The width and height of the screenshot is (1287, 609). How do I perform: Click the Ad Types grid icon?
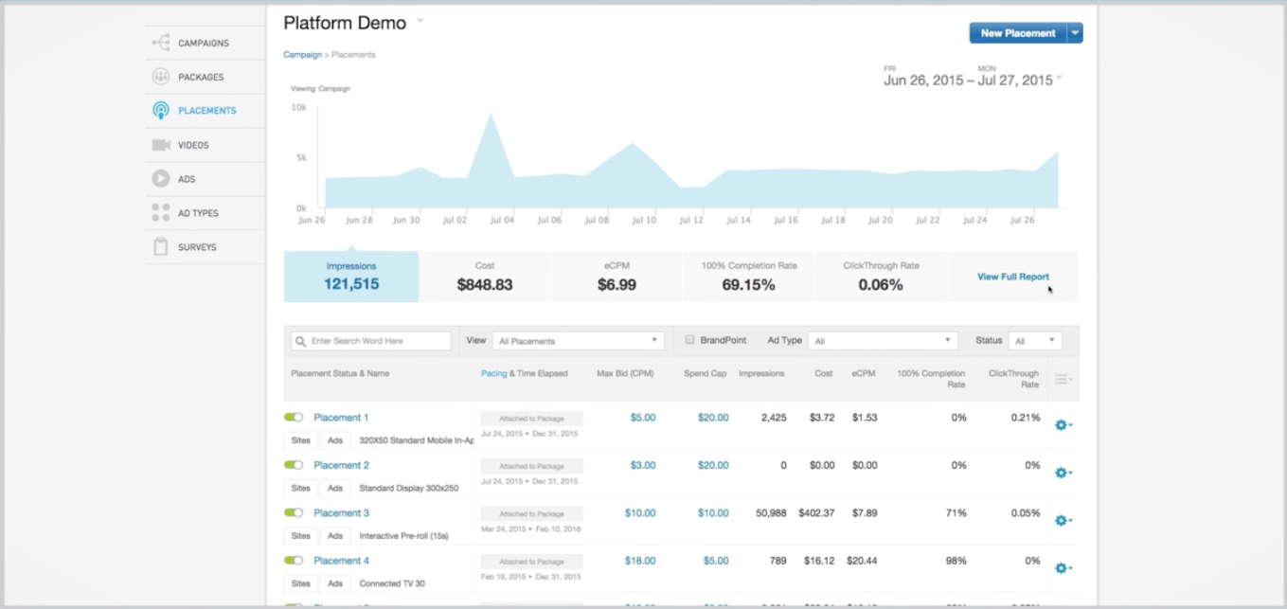point(161,213)
